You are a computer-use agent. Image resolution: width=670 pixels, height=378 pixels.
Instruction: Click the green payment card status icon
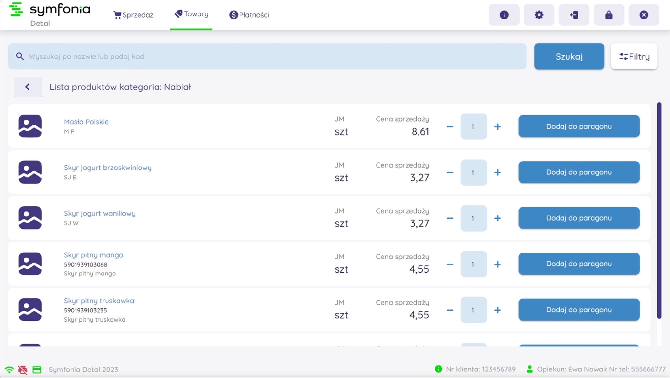(37, 370)
